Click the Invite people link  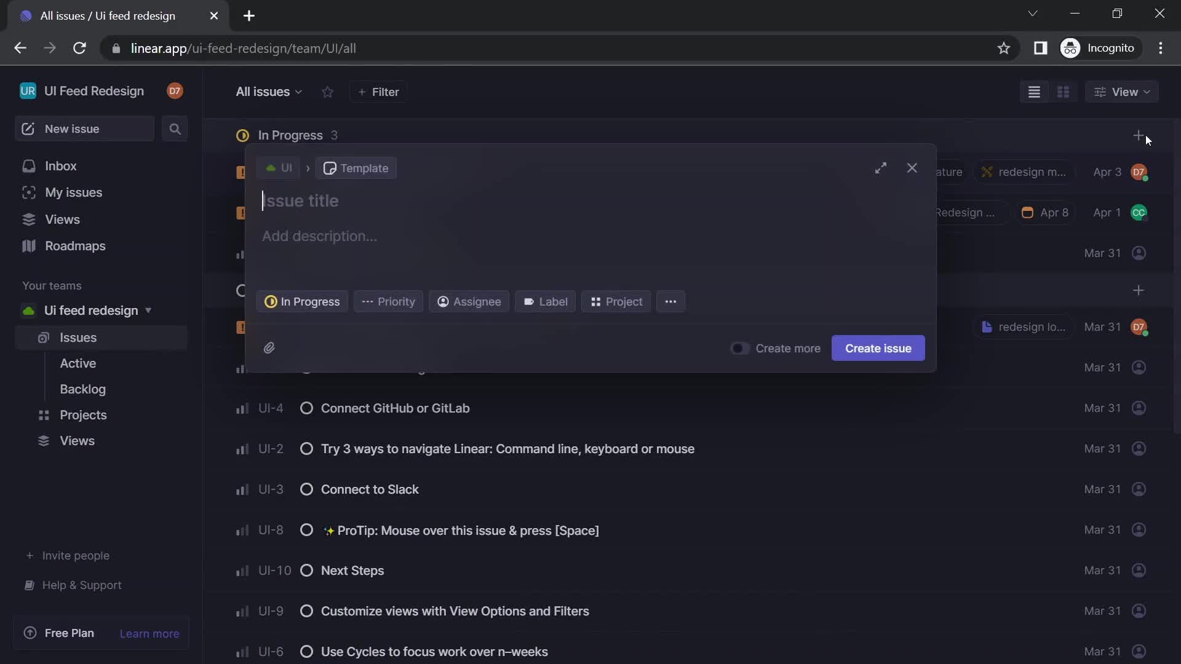[66, 555]
